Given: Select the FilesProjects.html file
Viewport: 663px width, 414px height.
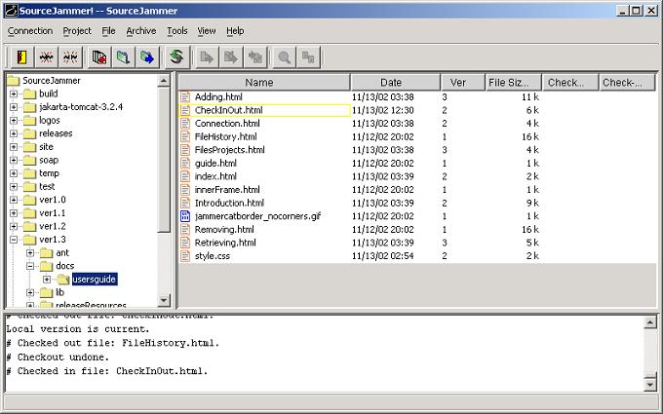Looking at the screenshot, I should pyautogui.click(x=229, y=150).
